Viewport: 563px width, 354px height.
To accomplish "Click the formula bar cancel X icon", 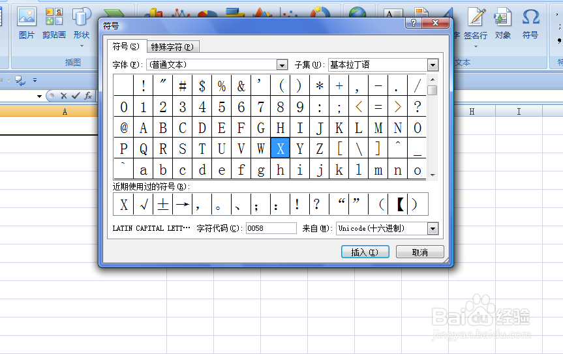I will pyautogui.click(x=63, y=96).
